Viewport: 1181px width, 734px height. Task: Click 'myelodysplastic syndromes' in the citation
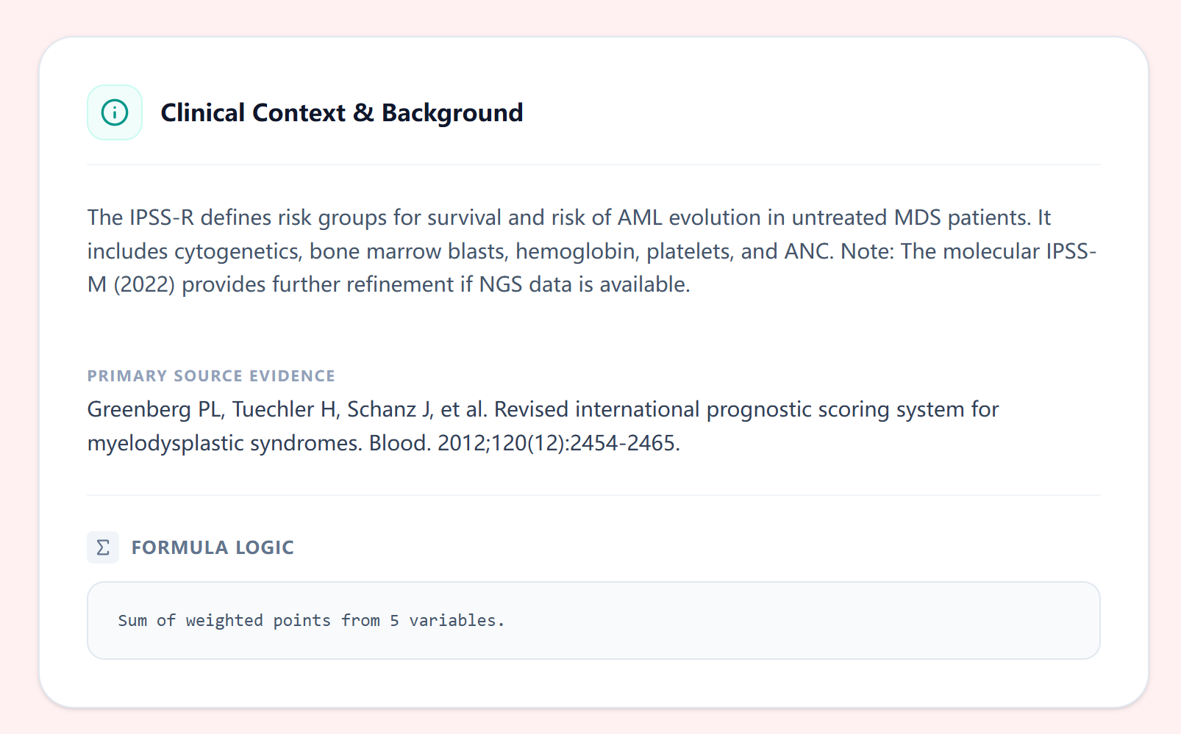(x=224, y=443)
